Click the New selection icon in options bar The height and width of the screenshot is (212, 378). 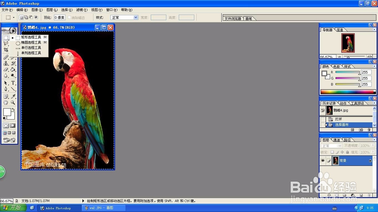tap(21, 17)
